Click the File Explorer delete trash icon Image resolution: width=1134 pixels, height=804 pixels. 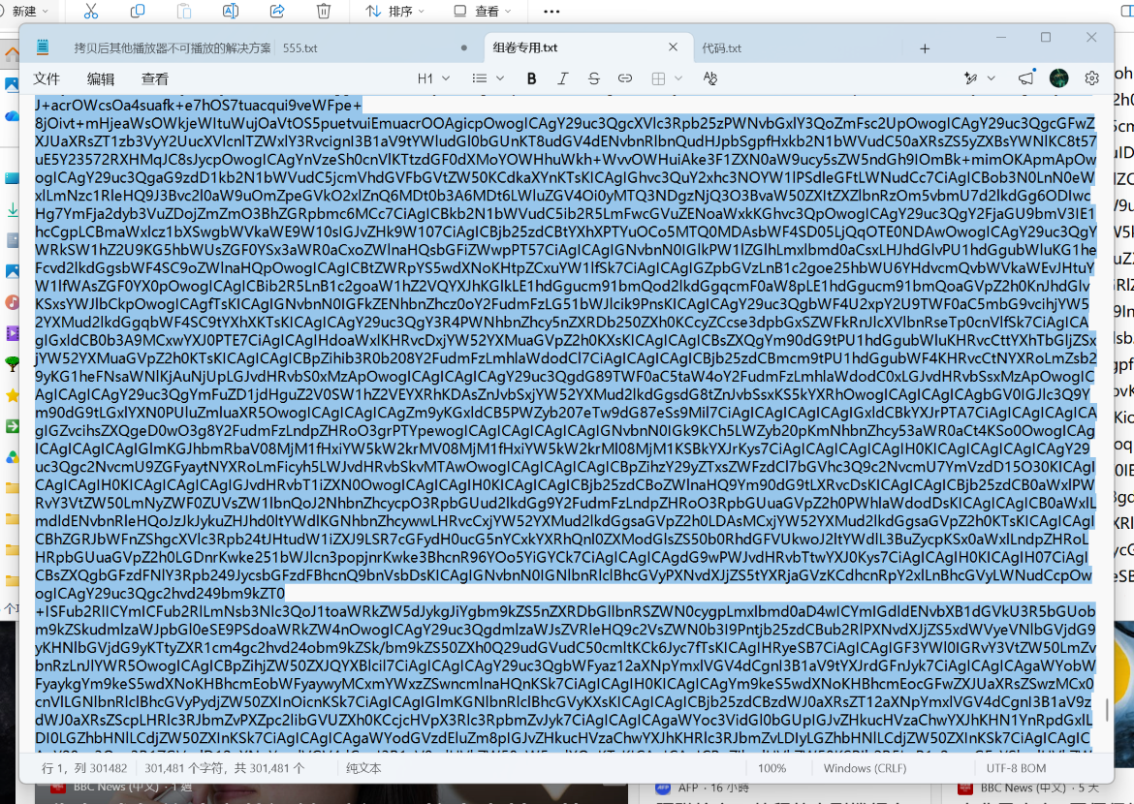pos(324,11)
